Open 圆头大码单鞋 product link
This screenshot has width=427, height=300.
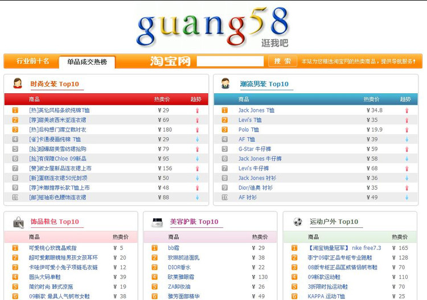point(45,277)
